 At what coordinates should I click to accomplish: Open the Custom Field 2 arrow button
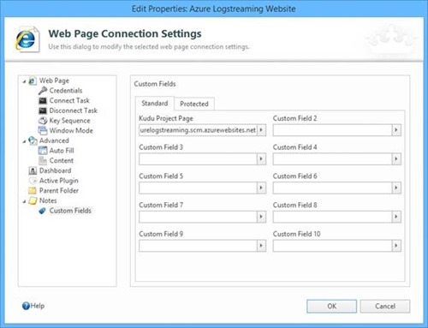(396, 130)
